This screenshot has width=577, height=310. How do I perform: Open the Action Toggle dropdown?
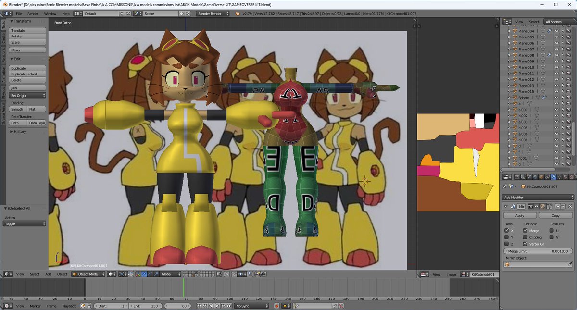tap(25, 223)
